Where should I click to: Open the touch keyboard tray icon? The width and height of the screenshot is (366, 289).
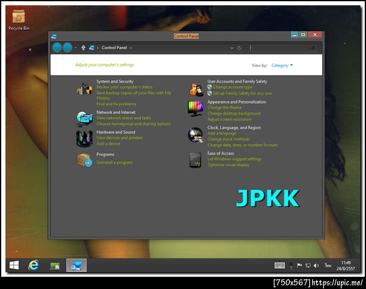click(x=279, y=265)
